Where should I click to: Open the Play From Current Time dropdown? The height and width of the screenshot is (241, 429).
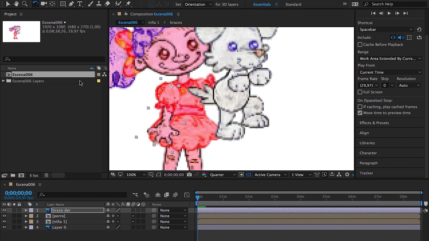390,72
